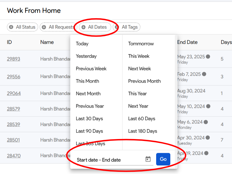232x174 pixels.
Task: Click plus icon on All Status filter
Action: [11, 27]
